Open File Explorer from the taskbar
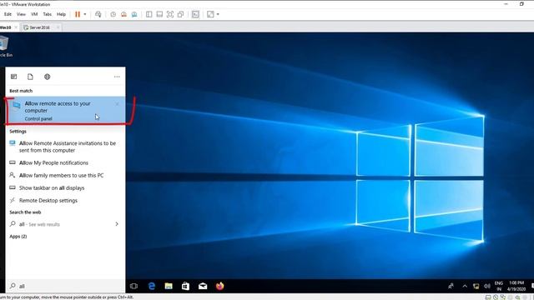 point(169,286)
